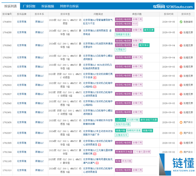This screenshot has height=176, width=196.
Task: Click vehicle model '2021款 GLC 260 L 4MATIC 豪华型'
Action: click(65, 152)
